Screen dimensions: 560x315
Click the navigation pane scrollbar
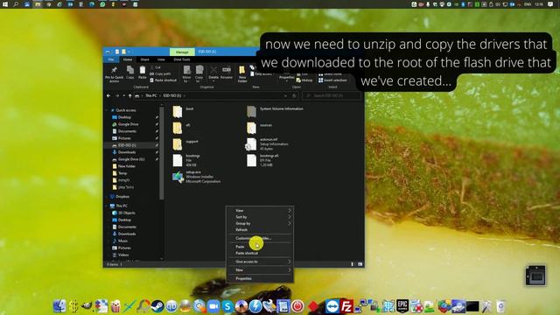pos(161,154)
